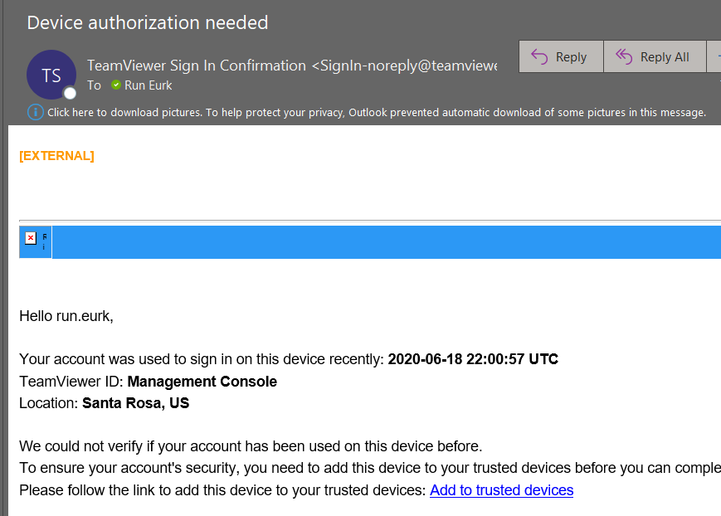The width and height of the screenshot is (721, 516).
Task: Click the TeamViewer Sign In Confirmation sender name
Action: coord(197,66)
